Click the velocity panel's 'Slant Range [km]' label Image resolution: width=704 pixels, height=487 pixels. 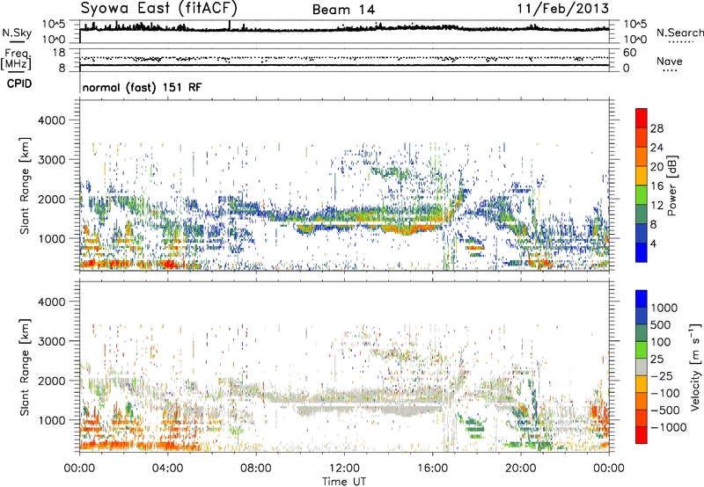coord(25,367)
